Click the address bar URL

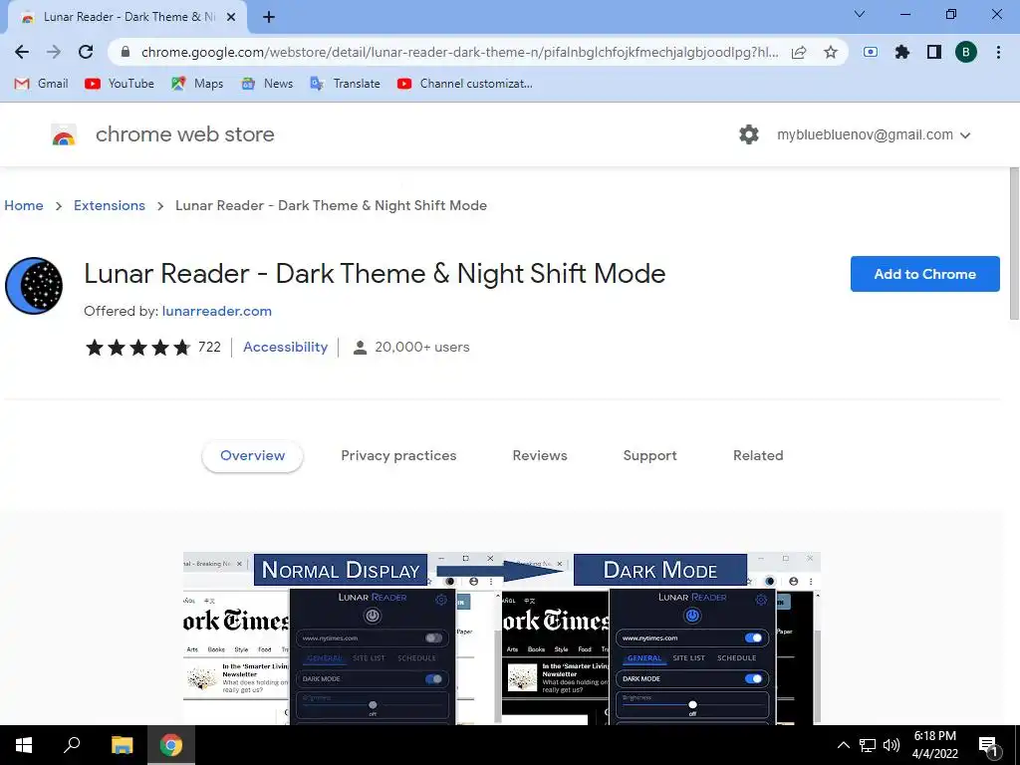[x=458, y=52]
